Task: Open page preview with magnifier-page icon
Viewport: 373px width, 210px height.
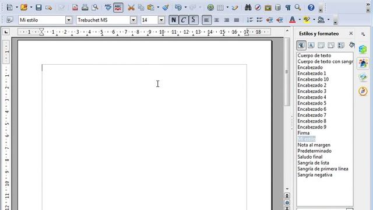Action: click(x=95, y=8)
